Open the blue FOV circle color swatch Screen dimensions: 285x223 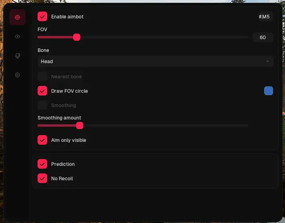tap(269, 91)
